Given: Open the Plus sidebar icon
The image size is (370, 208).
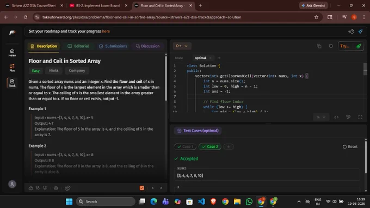Looking at the screenshot, I should [12, 68].
